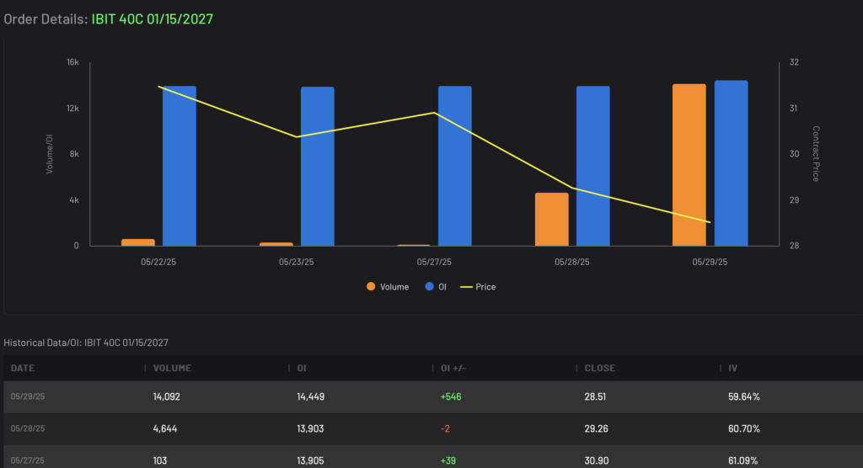Click the blue OI bar for 05/28/25
The image size is (863, 468).
[593, 166]
